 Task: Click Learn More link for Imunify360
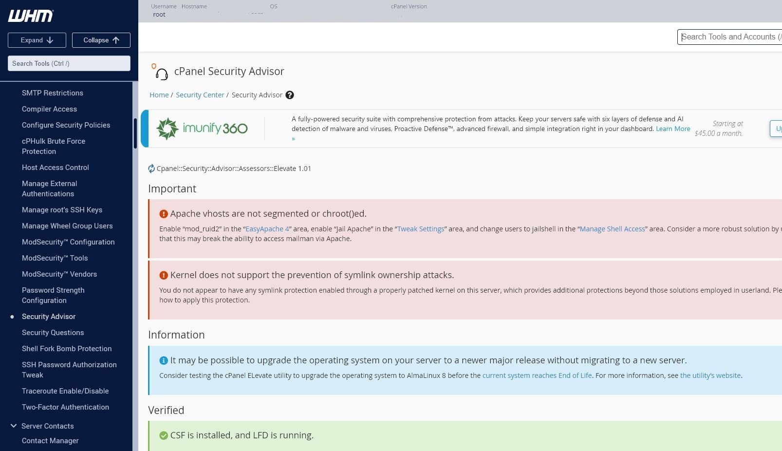click(x=673, y=129)
